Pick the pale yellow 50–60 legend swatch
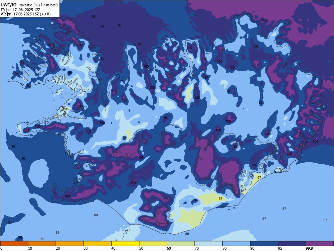This screenshot has width=334, height=251. pyautogui.click(x=153, y=244)
